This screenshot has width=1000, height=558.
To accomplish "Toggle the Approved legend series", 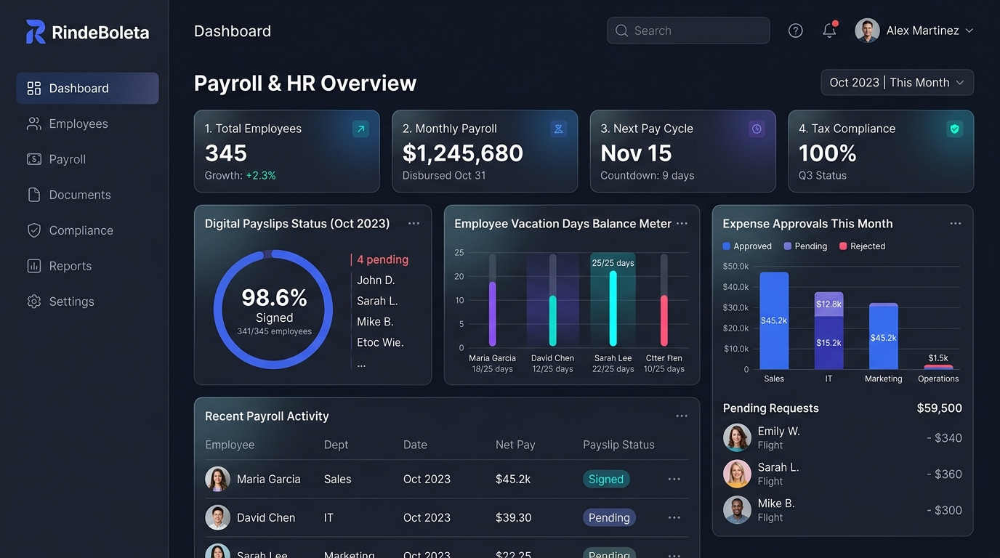I will point(747,246).
